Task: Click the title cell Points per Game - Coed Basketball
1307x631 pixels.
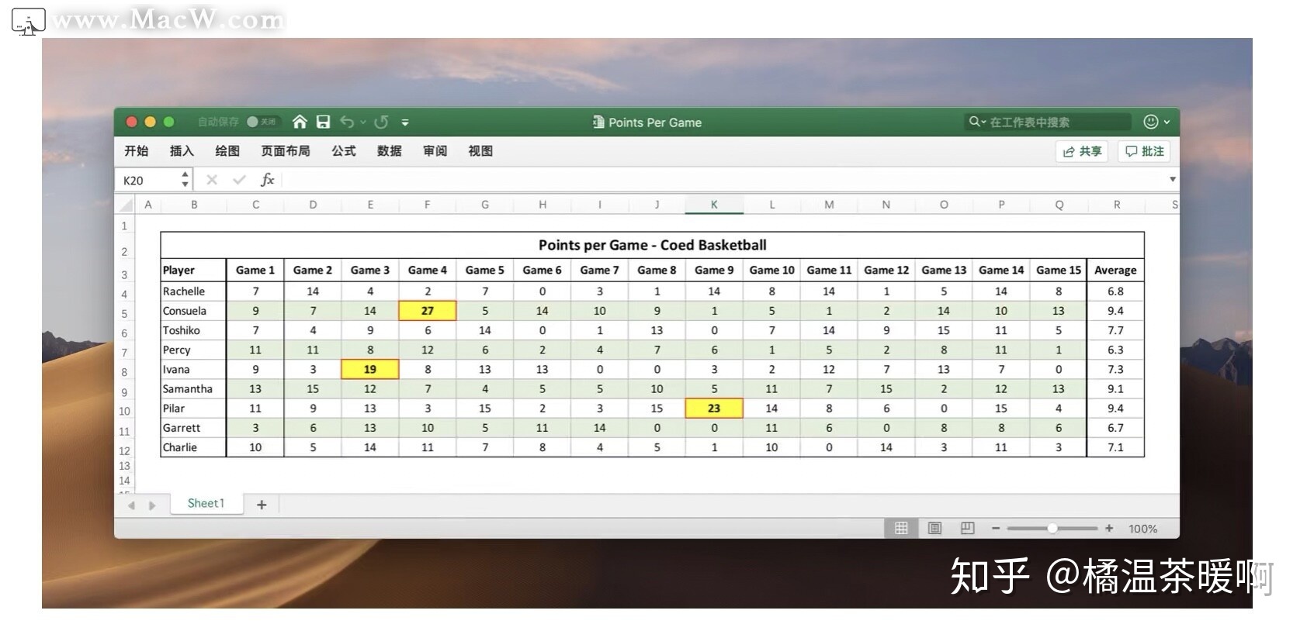Action: [652, 245]
